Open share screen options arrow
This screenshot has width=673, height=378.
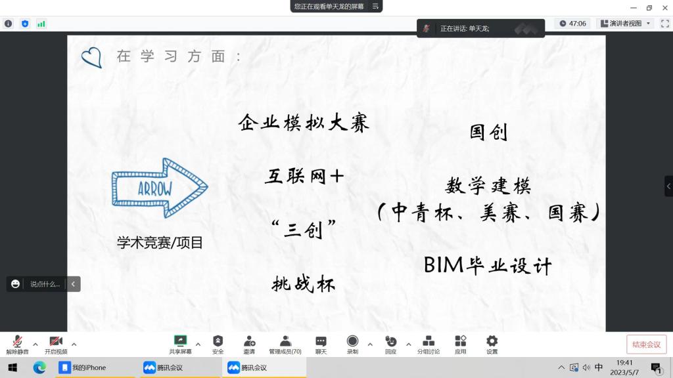(198, 344)
